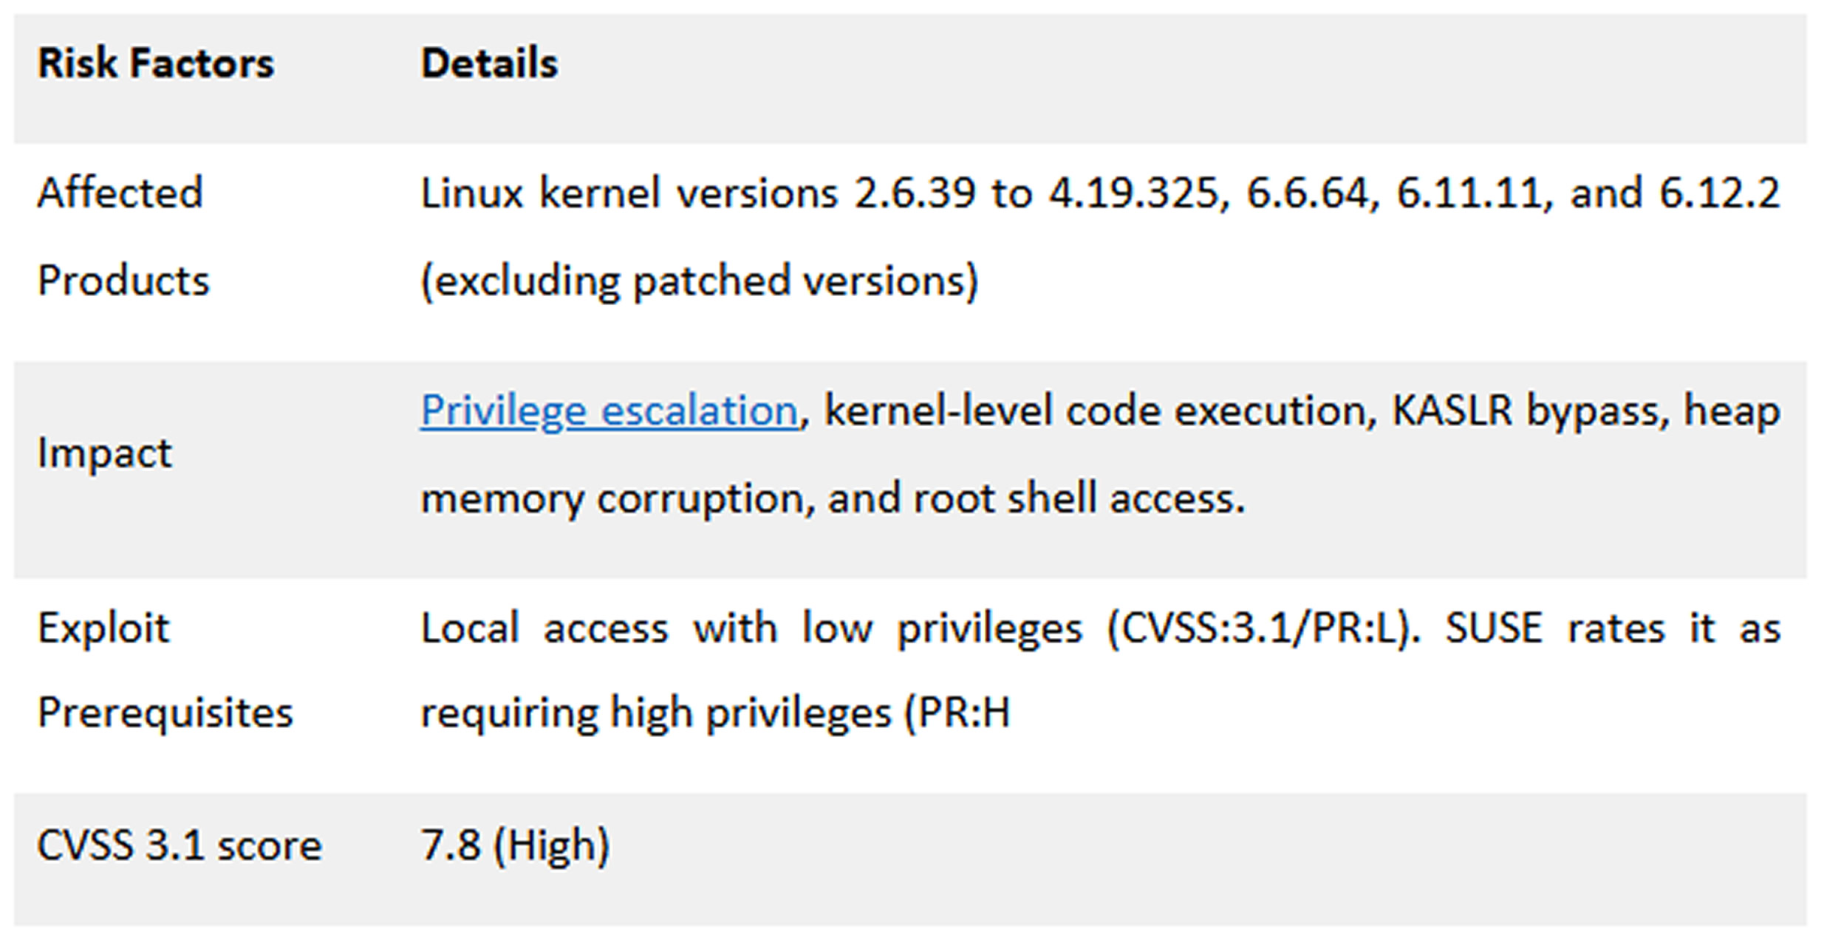Screen dimensions: 1827x940
Task: Click the excluding patched versions text
Action: click(x=699, y=281)
